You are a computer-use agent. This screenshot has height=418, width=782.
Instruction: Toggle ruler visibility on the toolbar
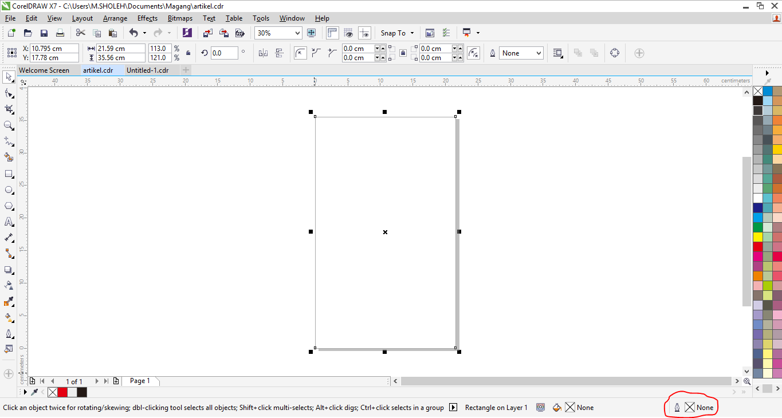tap(332, 33)
